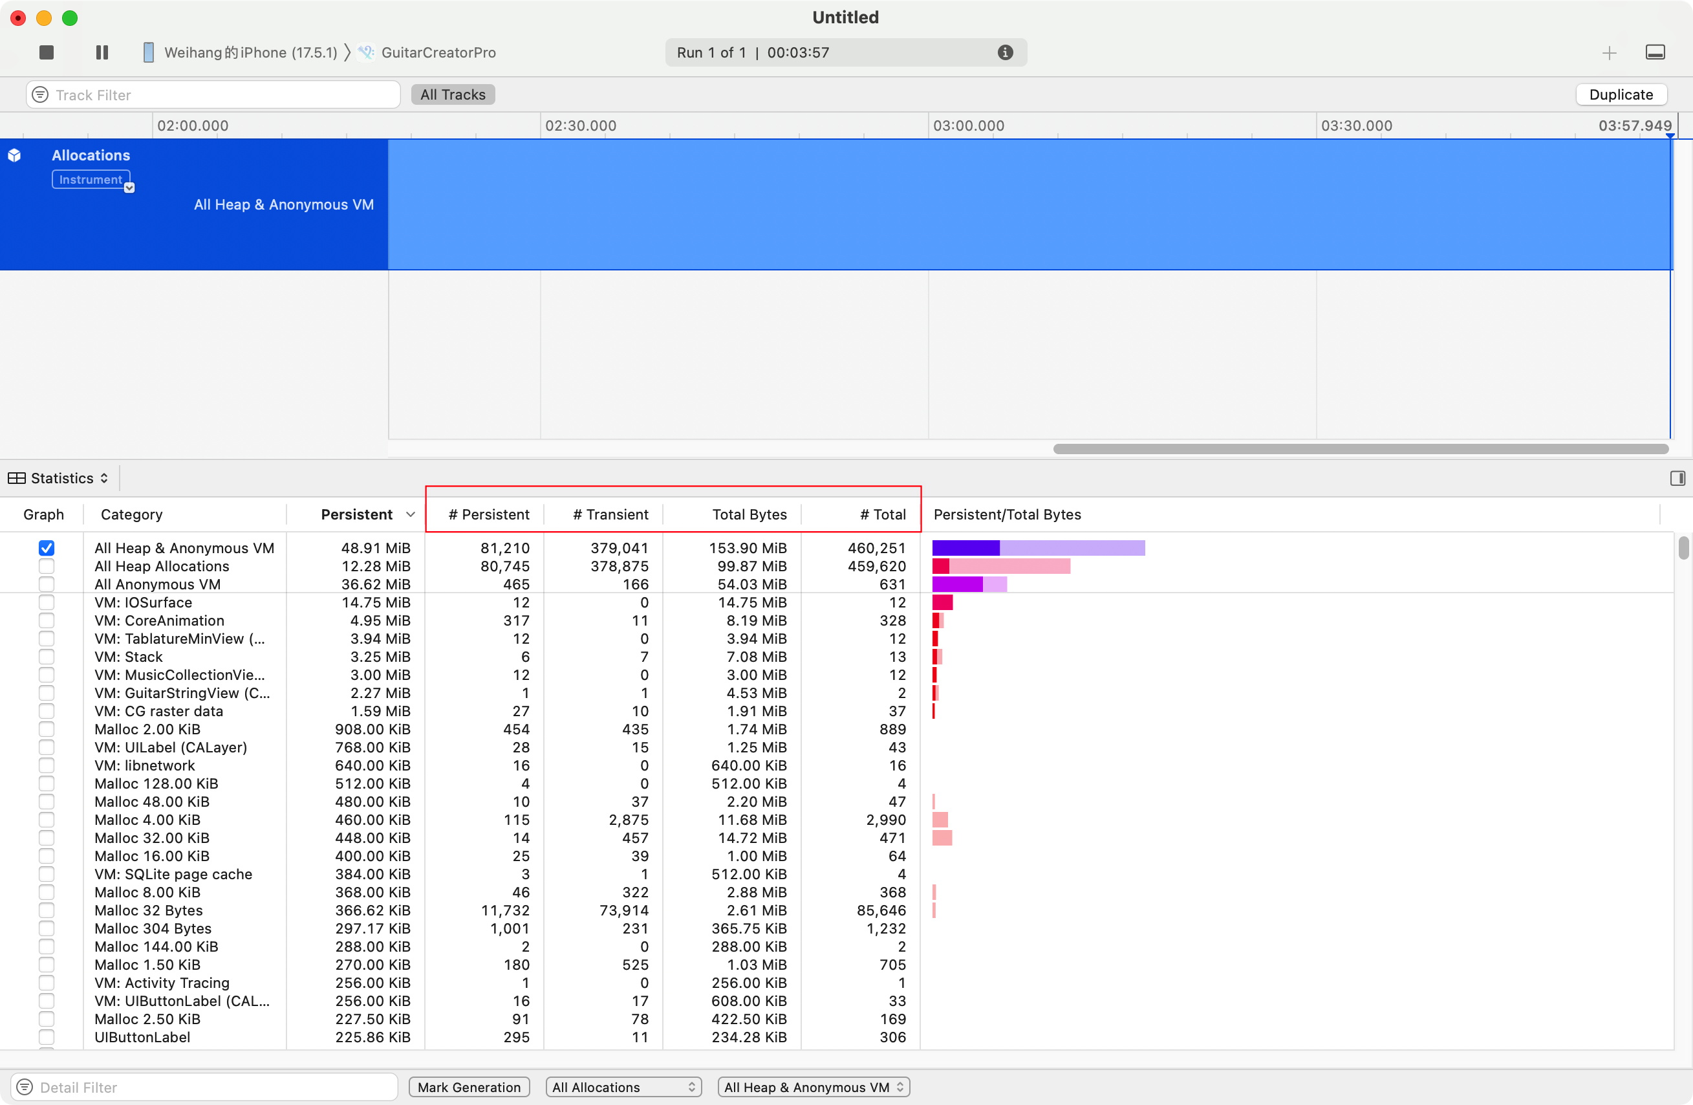Check the All Anonymous VM graph checkbox

(47, 584)
